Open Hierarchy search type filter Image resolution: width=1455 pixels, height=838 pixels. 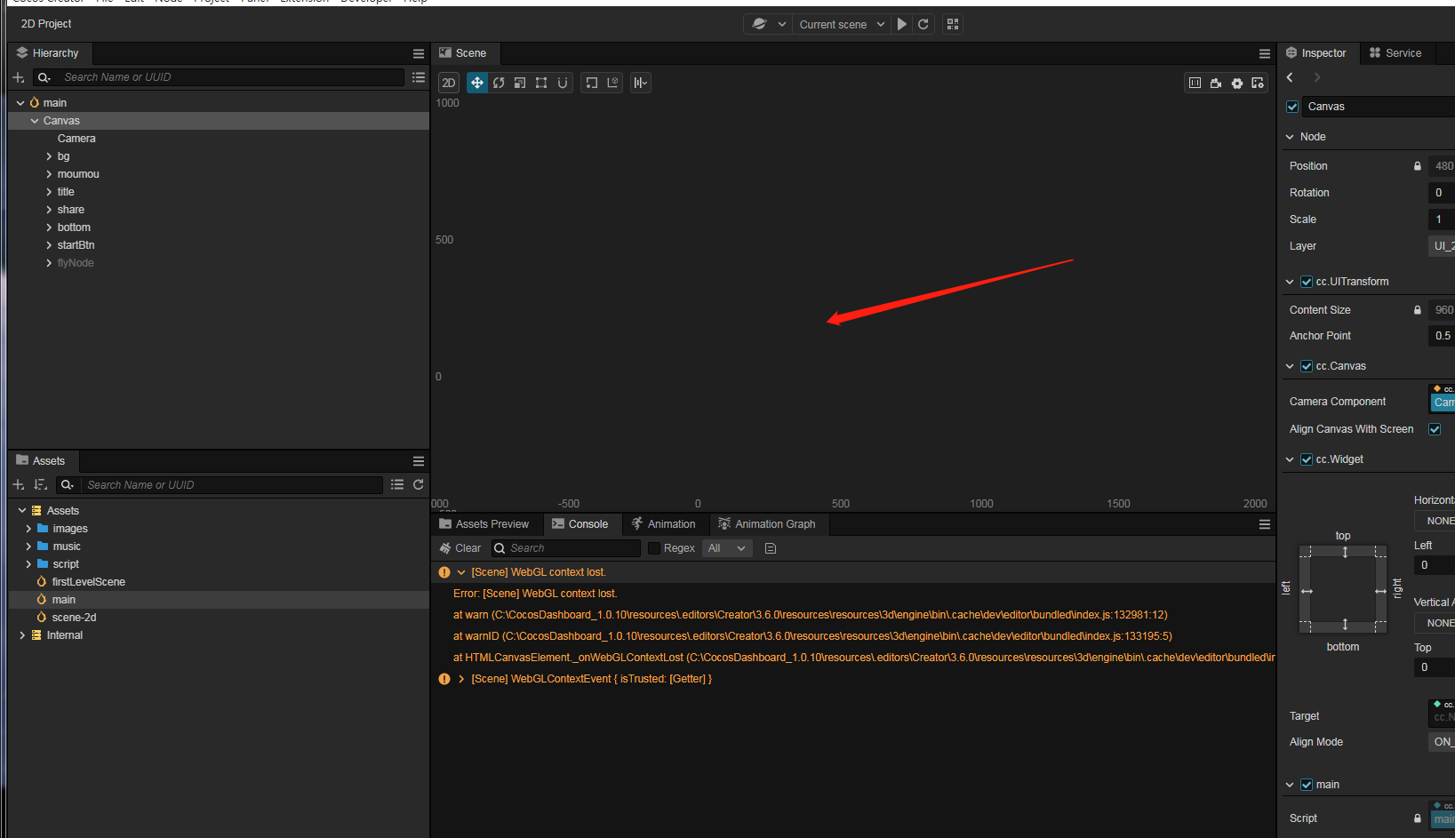coord(44,77)
